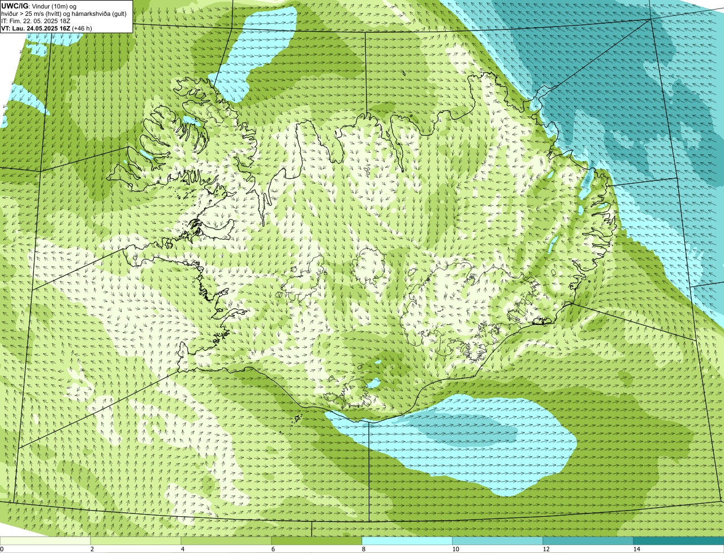
Task: Click the line 'hviður > 25 m/s (hvítt) og hámarkshviða (gult)'
Action: tap(64, 14)
